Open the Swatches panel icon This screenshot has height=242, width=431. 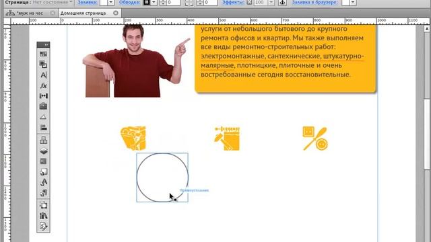[x=43, y=54]
